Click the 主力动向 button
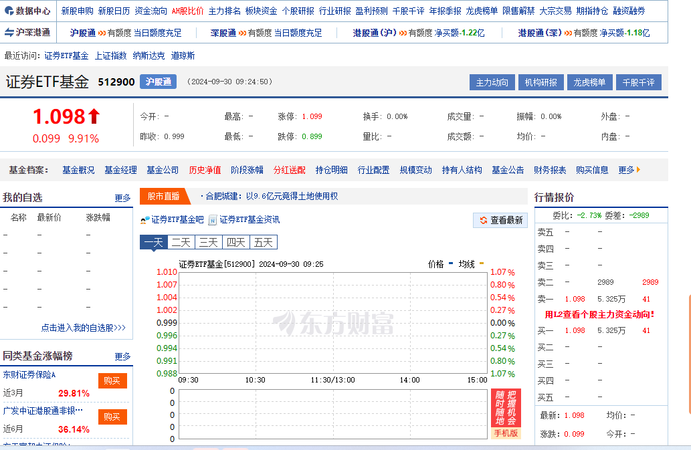Viewport: 691px width, 450px height. 492,82
